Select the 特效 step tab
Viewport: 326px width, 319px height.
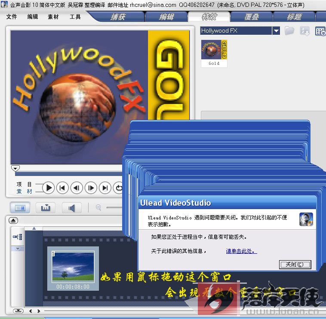(x=209, y=17)
